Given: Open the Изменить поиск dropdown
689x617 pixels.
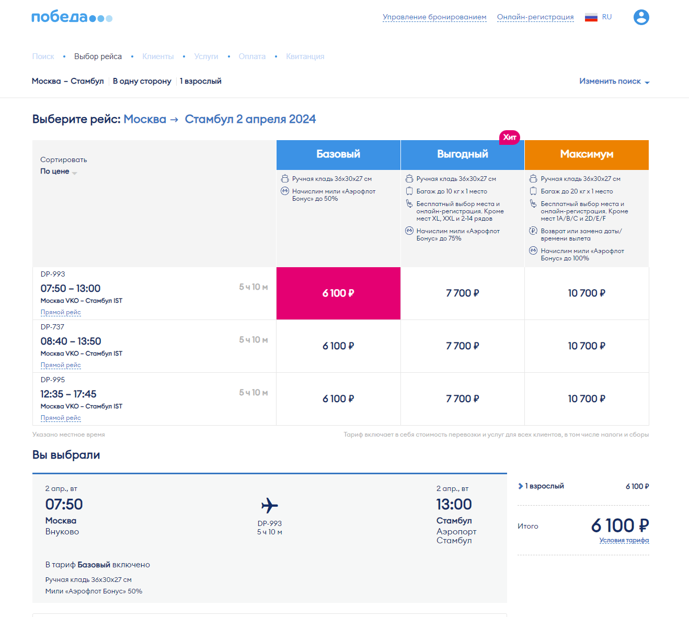Looking at the screenshot, I should click(x=614, y=82).
